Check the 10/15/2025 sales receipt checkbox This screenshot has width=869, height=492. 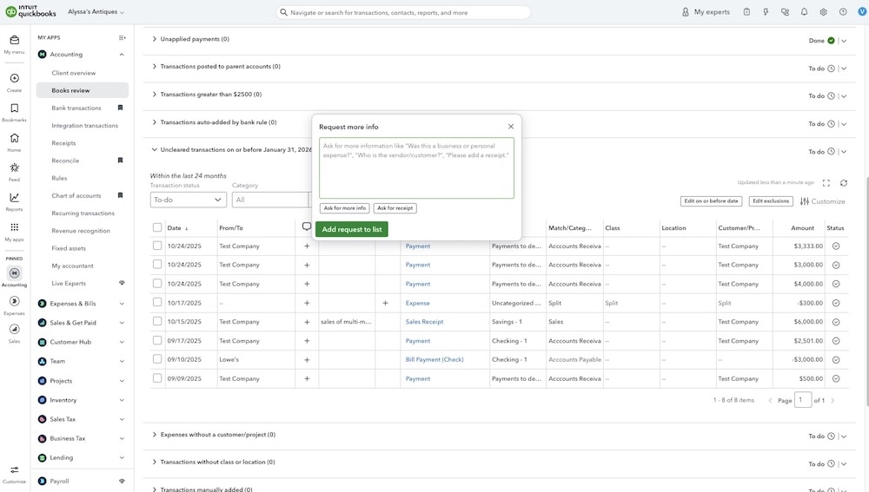click(157, 321)
